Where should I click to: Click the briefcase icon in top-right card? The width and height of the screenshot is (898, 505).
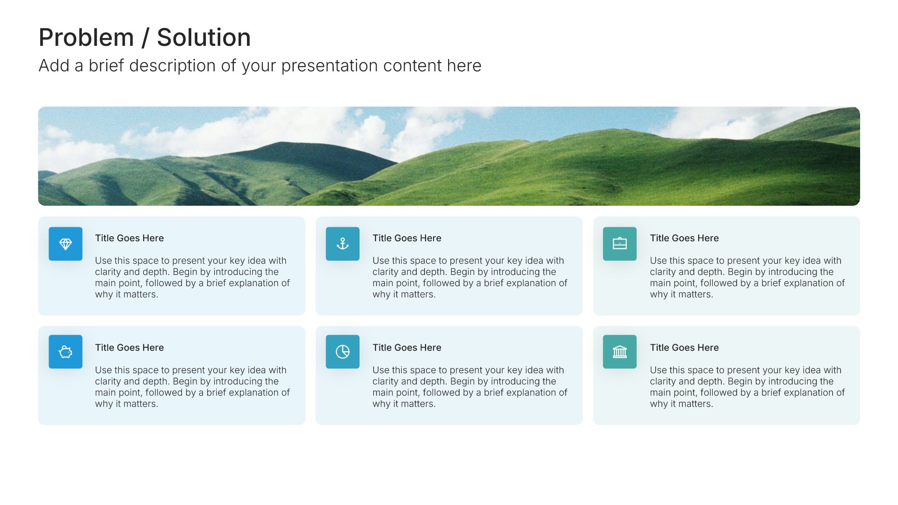(x=620, y=244)
